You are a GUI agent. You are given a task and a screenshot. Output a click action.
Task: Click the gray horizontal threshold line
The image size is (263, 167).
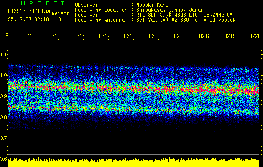tap(134, 154)
